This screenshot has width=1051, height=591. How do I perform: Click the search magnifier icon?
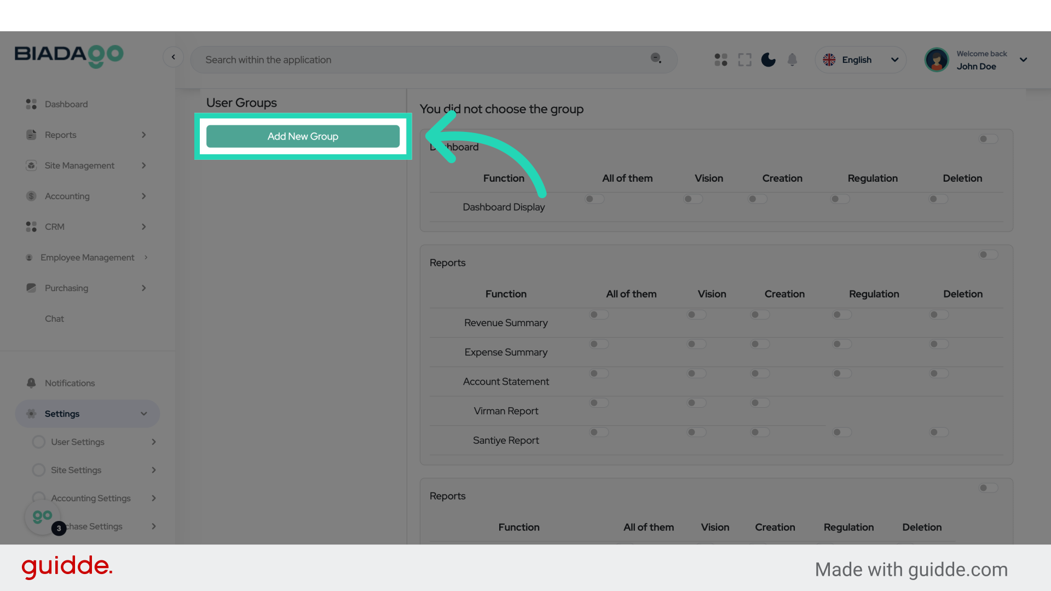click(x=655, y=58)
